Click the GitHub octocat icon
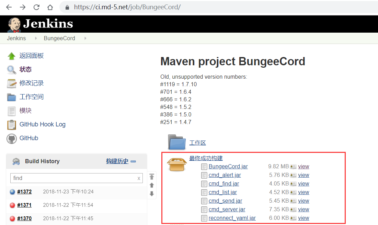 coord(12,139)
